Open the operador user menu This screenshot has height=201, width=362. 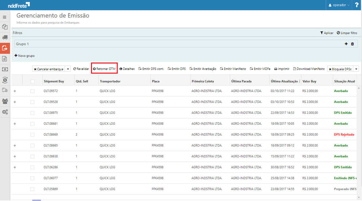(339, 5)
